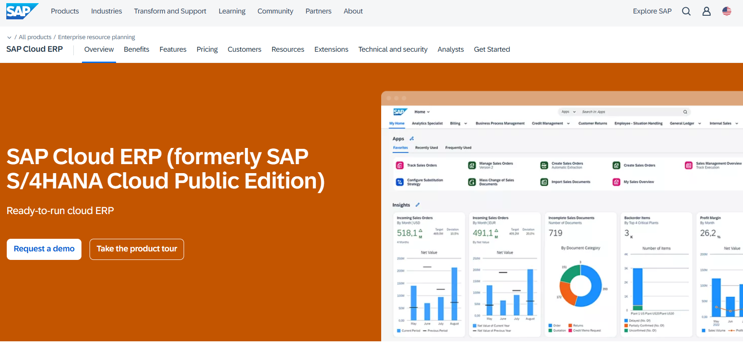The image size is (743, 353).
Task: Click the edit pencil beside Insights
Action: coord(418,205)
